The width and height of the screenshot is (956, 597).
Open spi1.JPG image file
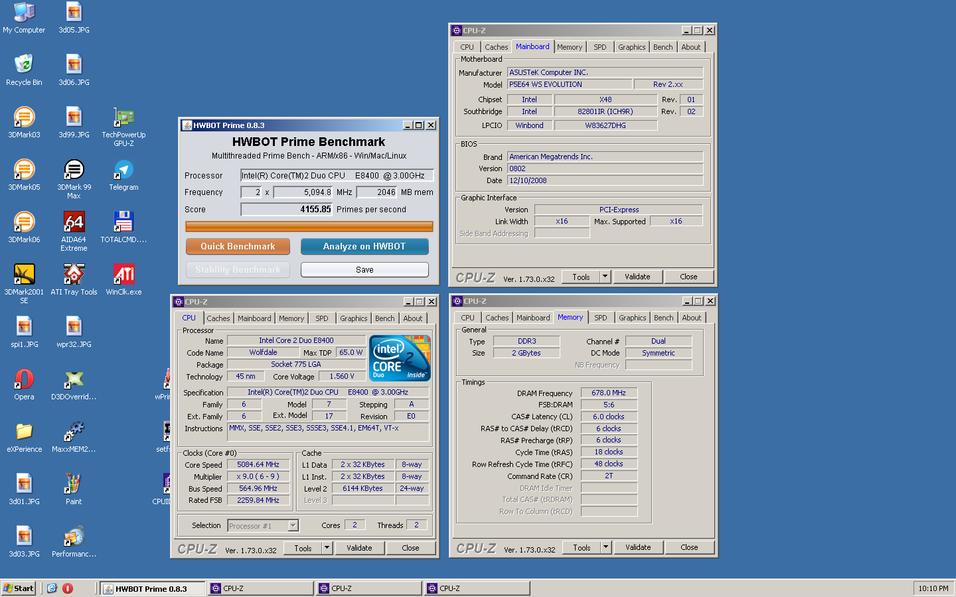coord(24,332)
